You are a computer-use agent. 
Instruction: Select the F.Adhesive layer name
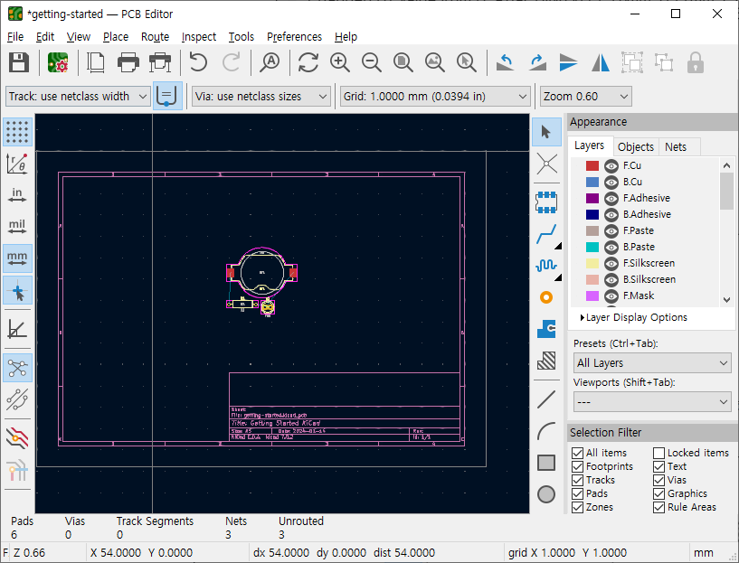click(646, 198)
